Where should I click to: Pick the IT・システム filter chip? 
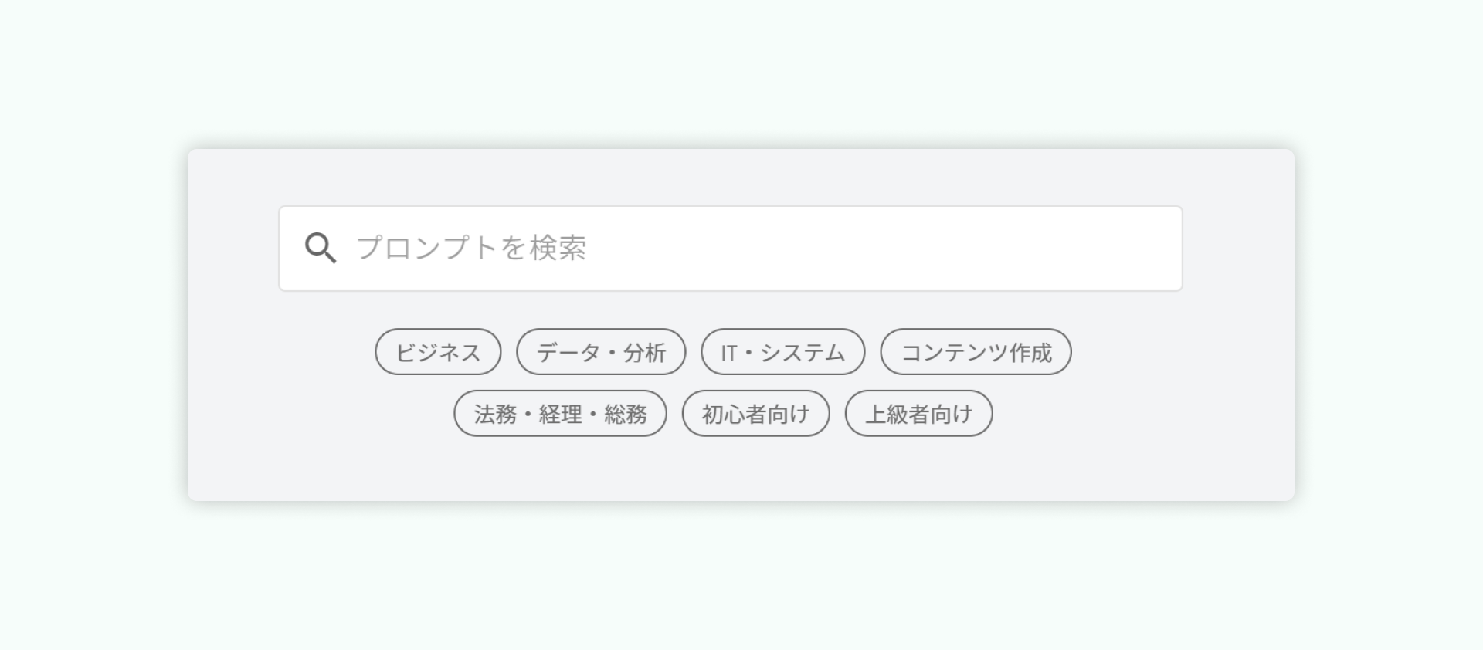coord(782,351)
